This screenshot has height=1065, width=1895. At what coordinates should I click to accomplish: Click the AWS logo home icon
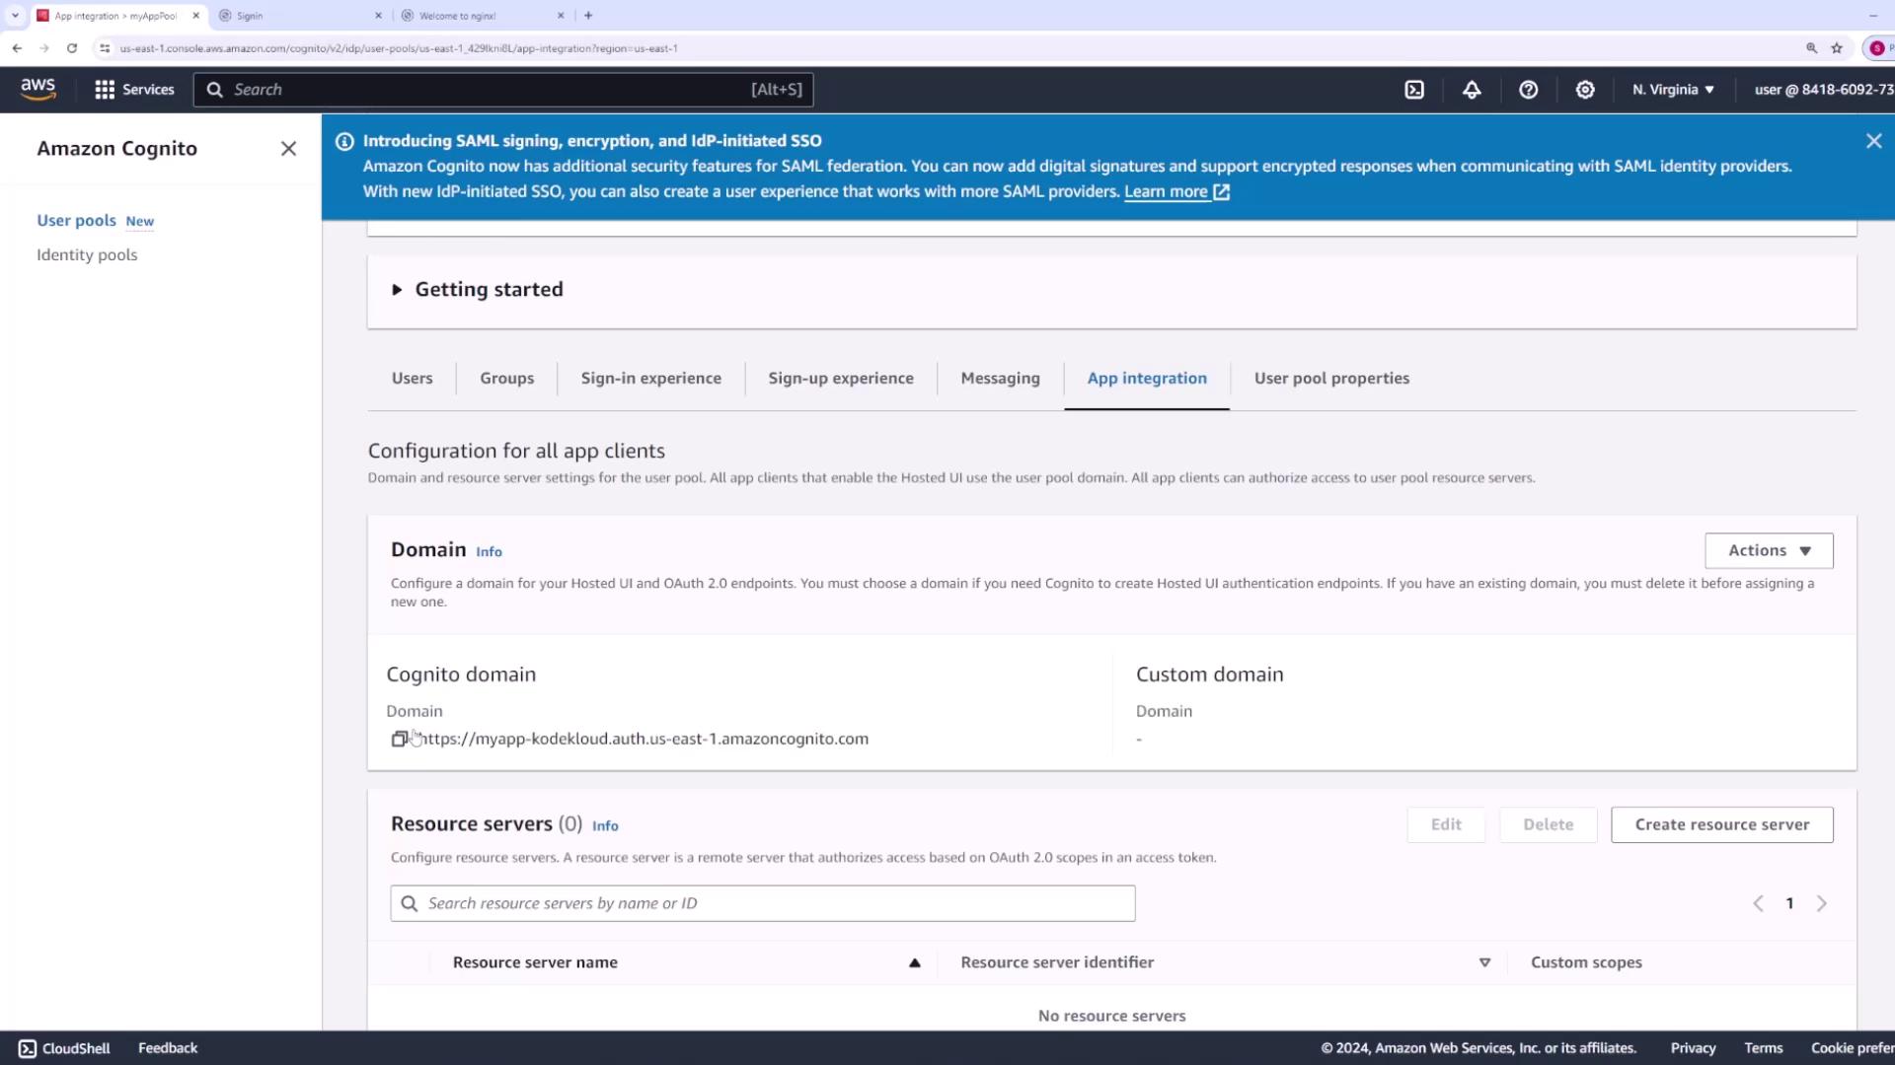tap(38, 89)
